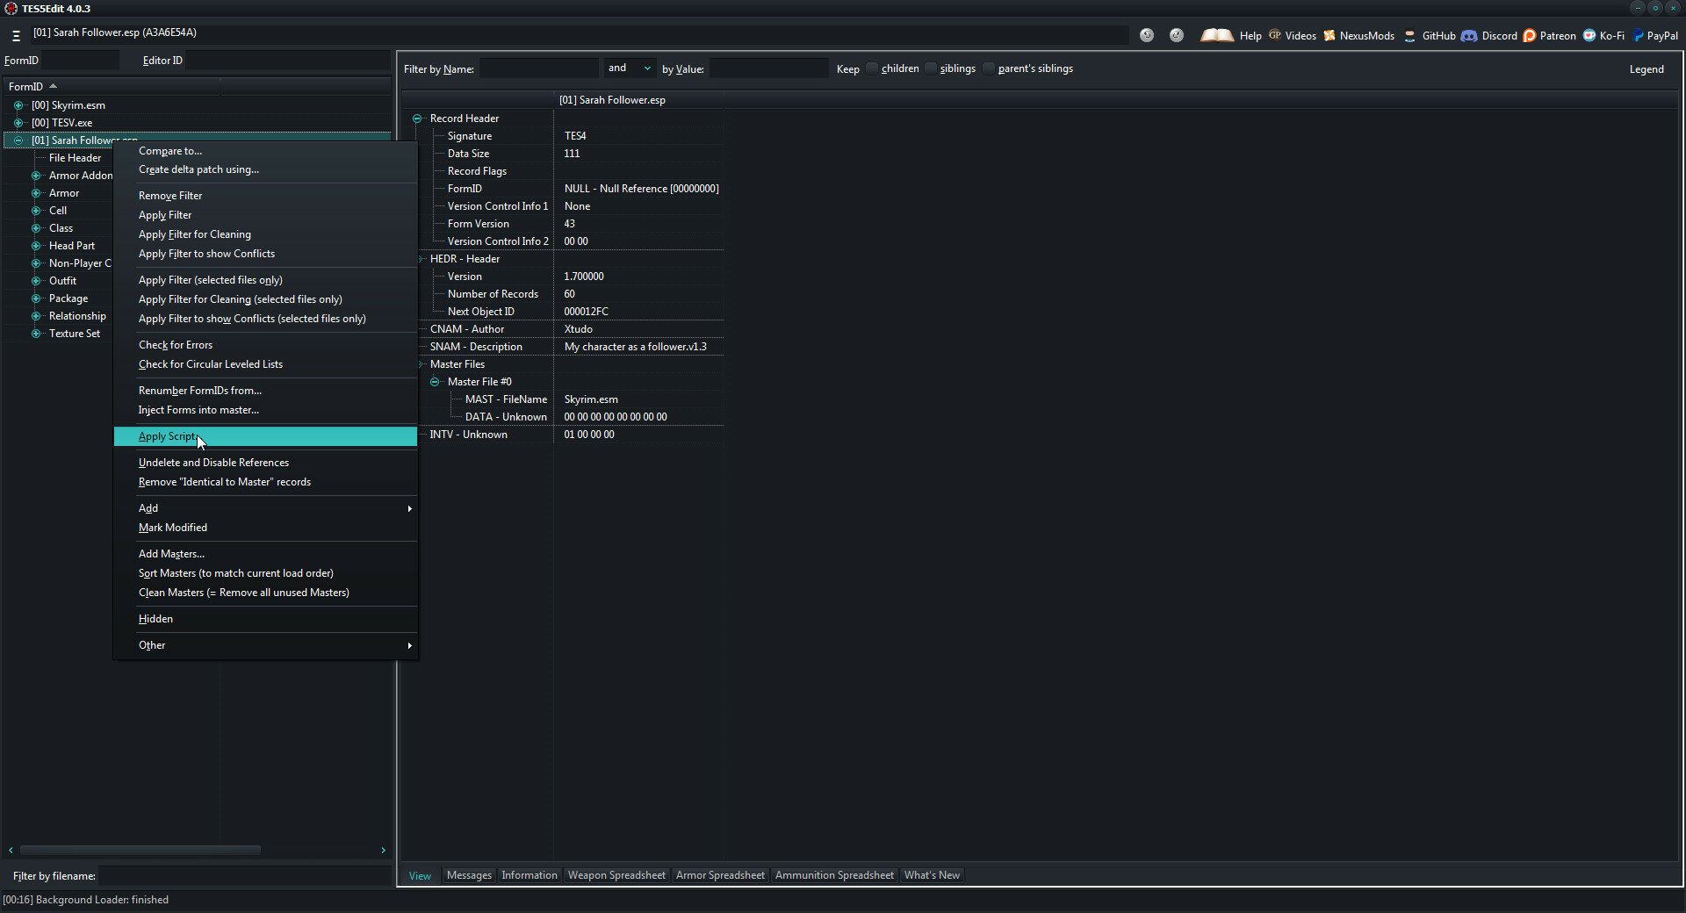Click the back navigation arrow icon
This screenshot has height=913, width=1686.
pos(1147,35)
